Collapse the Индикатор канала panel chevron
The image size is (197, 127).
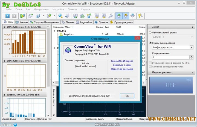[192, 72]
